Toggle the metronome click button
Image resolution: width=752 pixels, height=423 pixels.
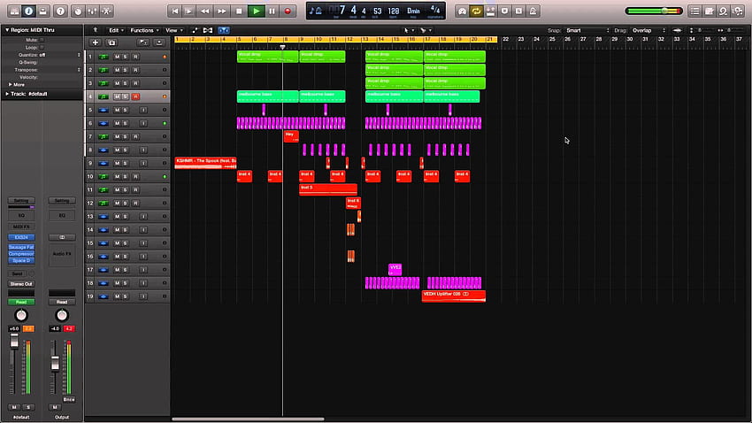coord(533,11)
